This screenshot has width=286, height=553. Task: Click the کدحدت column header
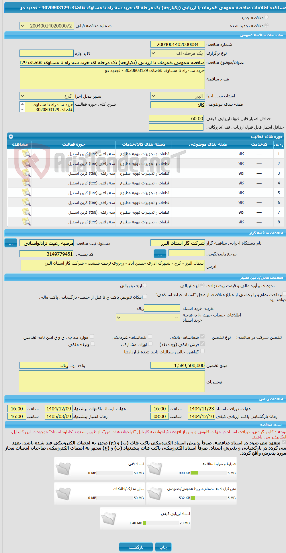tap(259, 144)
